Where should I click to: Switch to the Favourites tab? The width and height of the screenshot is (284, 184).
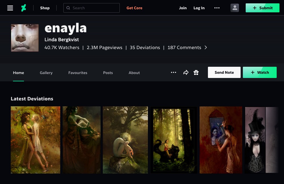click(78, 73)
